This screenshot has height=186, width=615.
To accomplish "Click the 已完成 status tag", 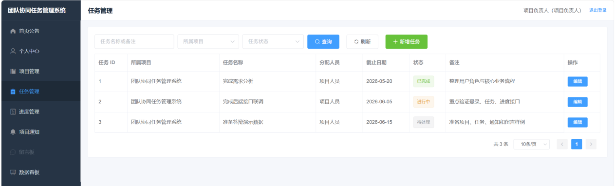I will click(424, 81).
